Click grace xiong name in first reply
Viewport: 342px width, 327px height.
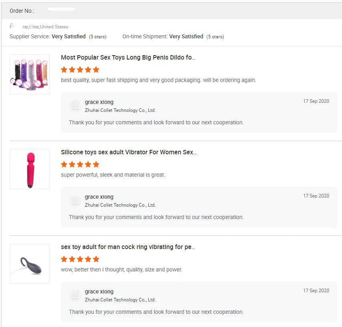(99, 102)
